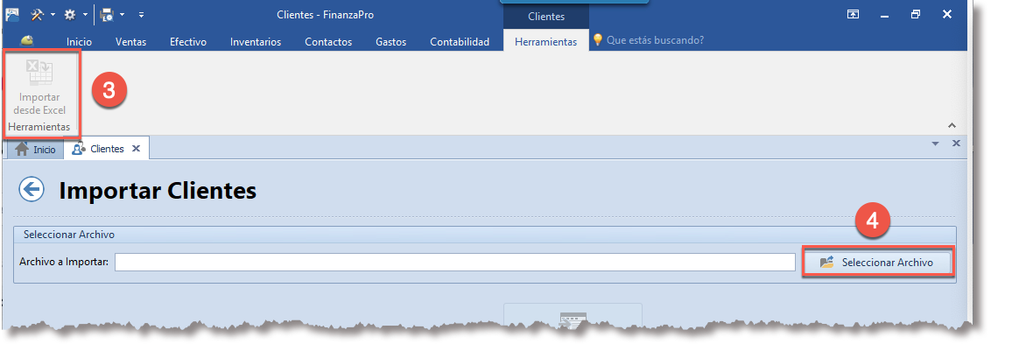Open the printer icon dropdown arrow
Screen dimensions: 1012x344
[x=122, y=14]
